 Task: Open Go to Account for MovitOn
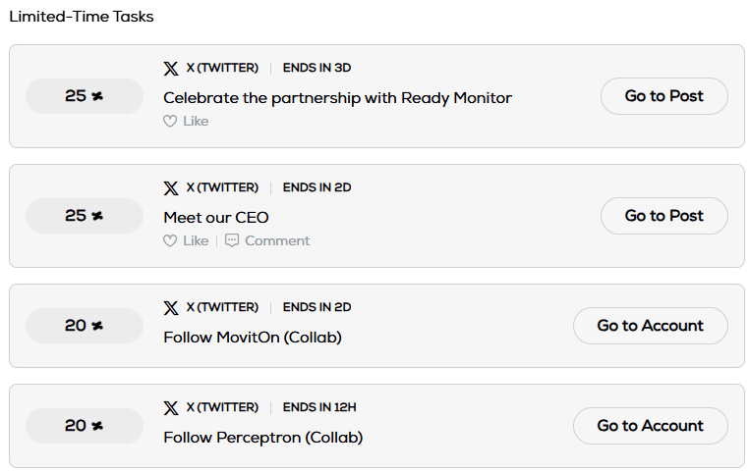[x=650, y=326]
